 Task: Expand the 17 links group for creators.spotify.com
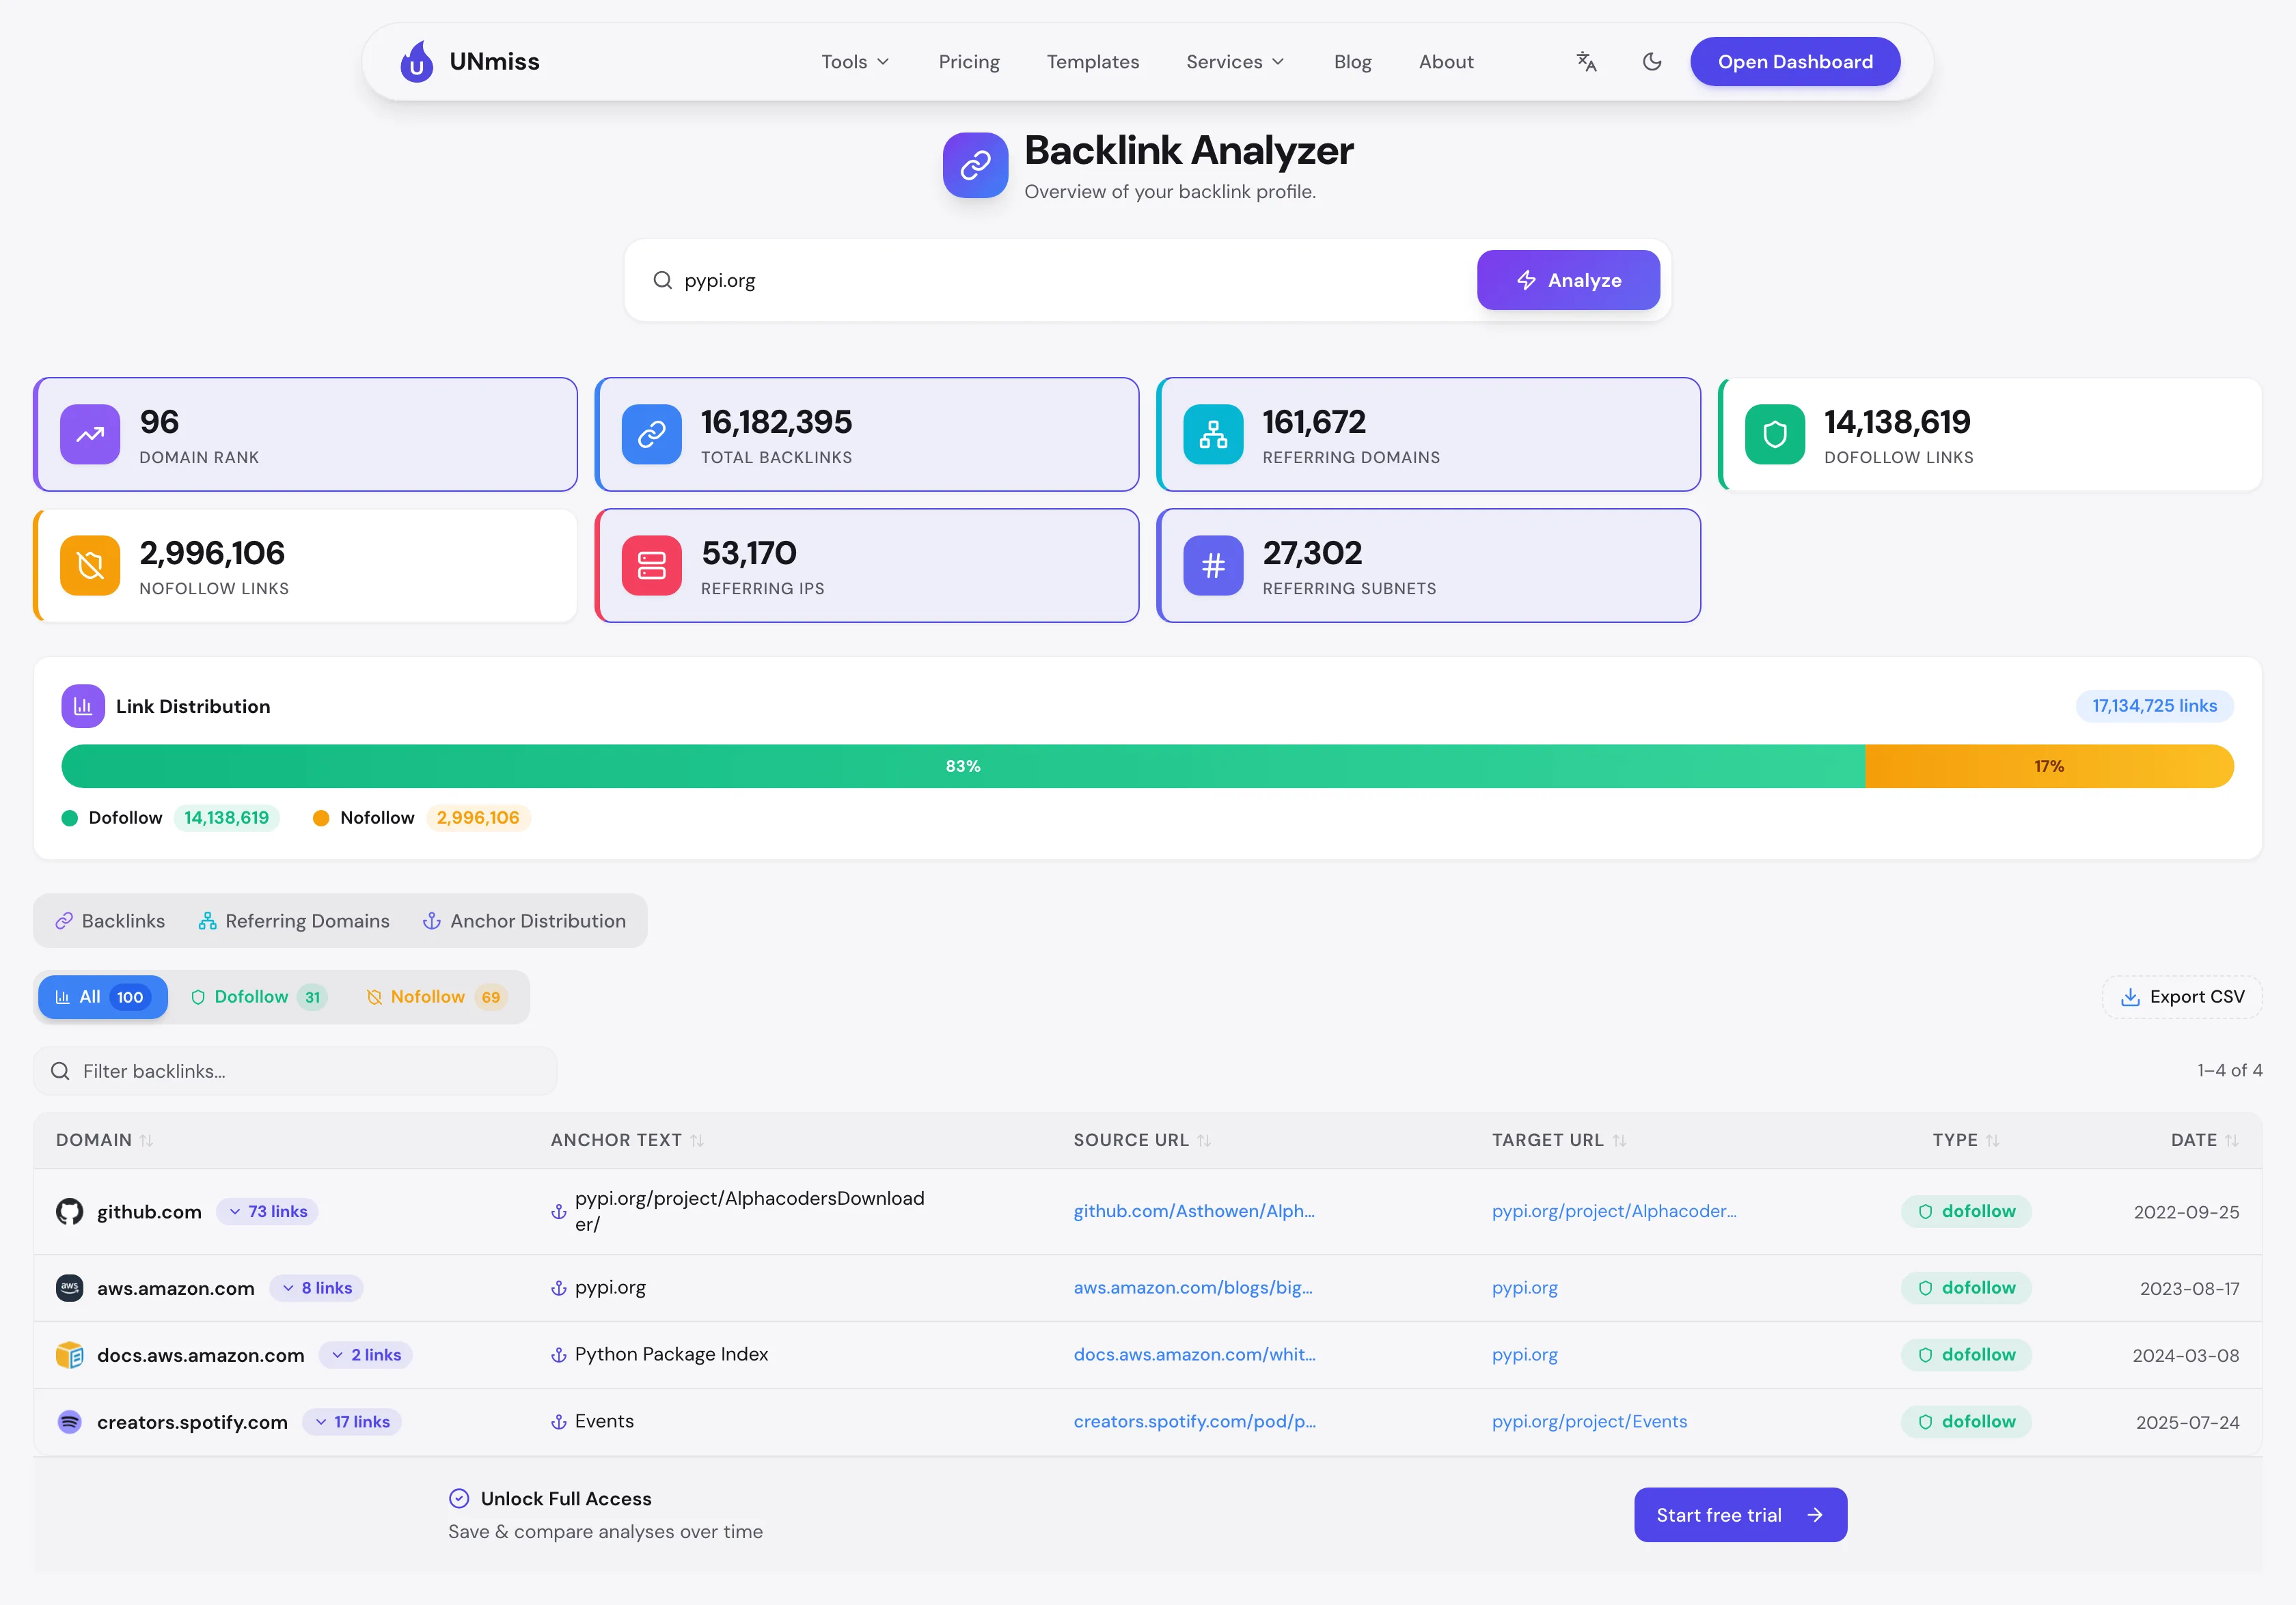352,1422
